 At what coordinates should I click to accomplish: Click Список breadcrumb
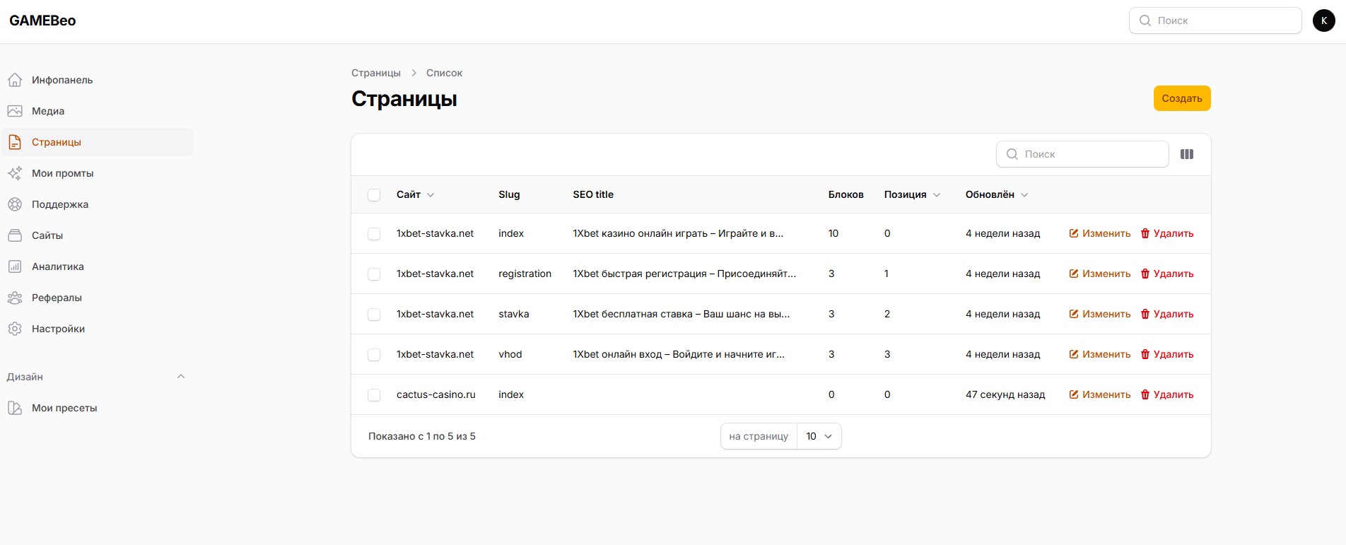(x=444, y=73)
